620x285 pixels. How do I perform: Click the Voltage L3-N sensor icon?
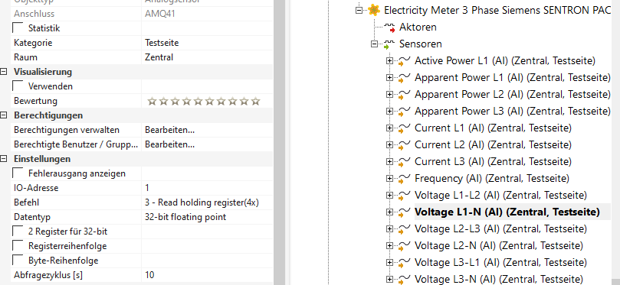[404, 280]
